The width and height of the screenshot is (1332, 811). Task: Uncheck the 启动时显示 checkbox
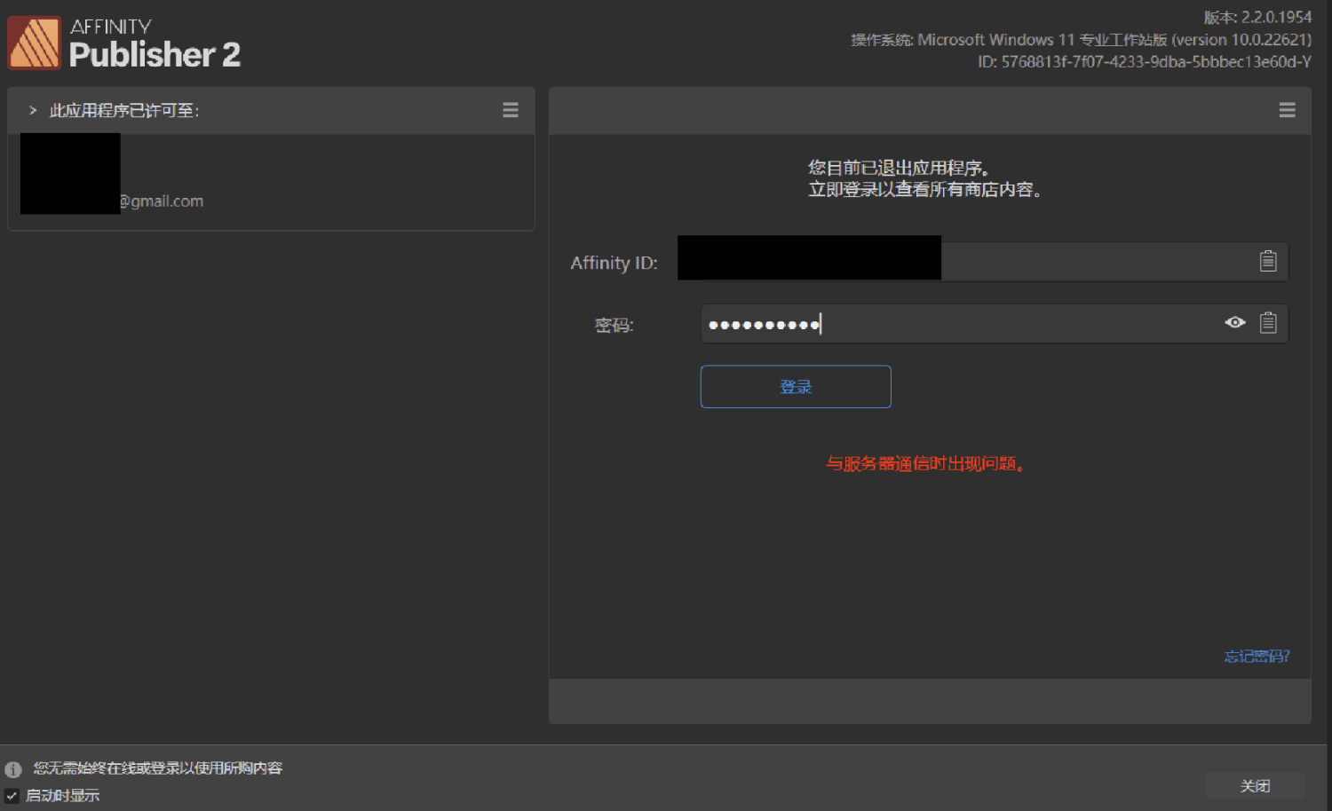(x=11, y=795)
